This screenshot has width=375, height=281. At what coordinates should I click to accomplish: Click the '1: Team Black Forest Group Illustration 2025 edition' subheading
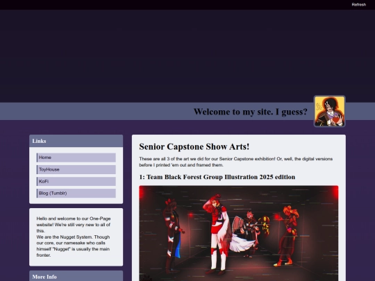coord(217,177)
